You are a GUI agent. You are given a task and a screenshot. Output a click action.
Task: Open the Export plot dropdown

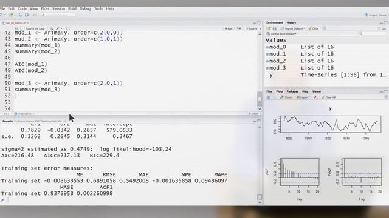coord(303,97)
